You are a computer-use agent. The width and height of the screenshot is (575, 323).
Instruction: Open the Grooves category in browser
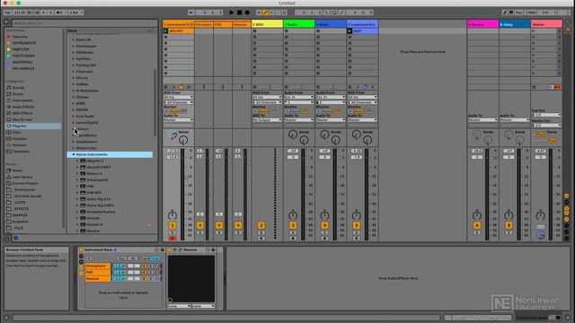[19, 145]
